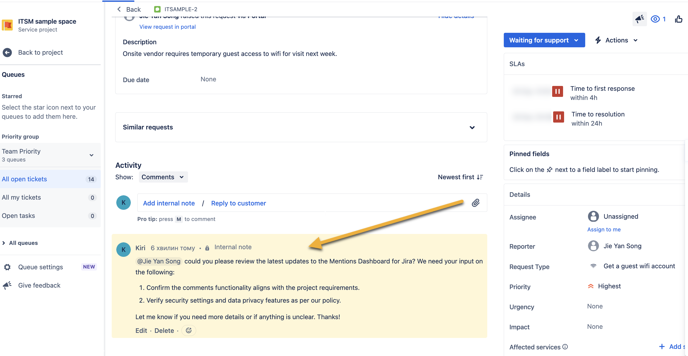
Task: Click the info icon beside Affected services
Action: [565, 347]
